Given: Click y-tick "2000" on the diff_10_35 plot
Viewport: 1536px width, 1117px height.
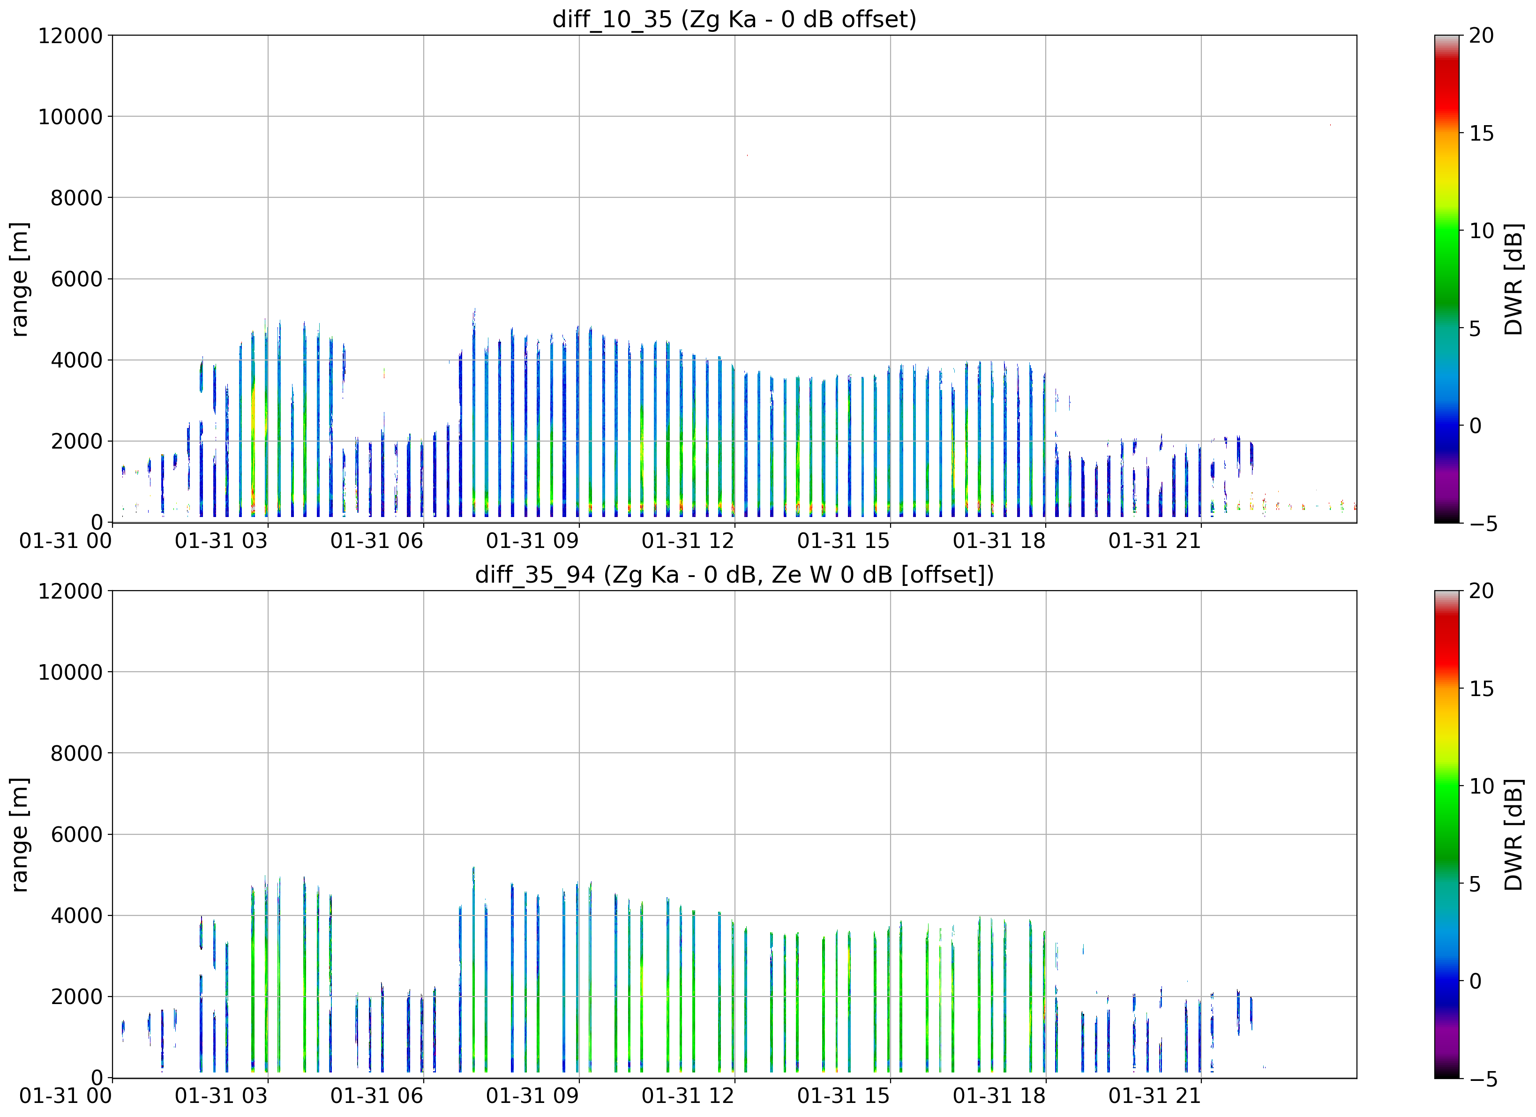Looking at the screenshot, I should [x=76, y=442].
